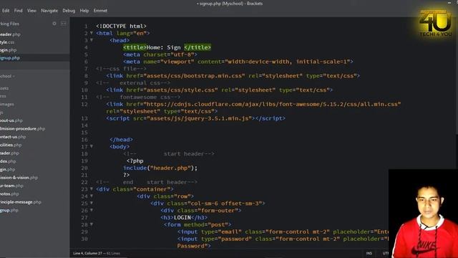Click the highlighted opening title tag
The width and height of the screenshot is (458, 258).
tap(135, 47)
